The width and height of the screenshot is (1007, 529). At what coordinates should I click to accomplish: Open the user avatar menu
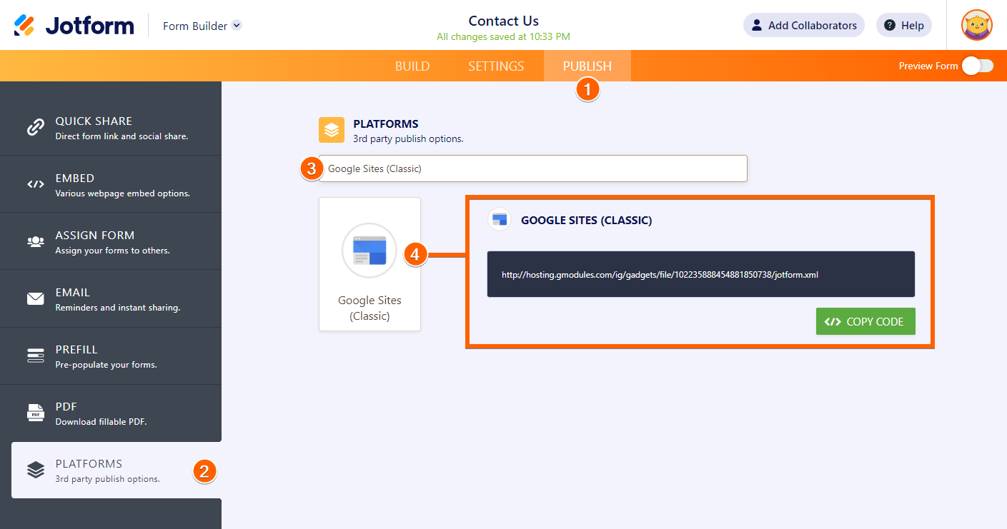click(977, 25)
